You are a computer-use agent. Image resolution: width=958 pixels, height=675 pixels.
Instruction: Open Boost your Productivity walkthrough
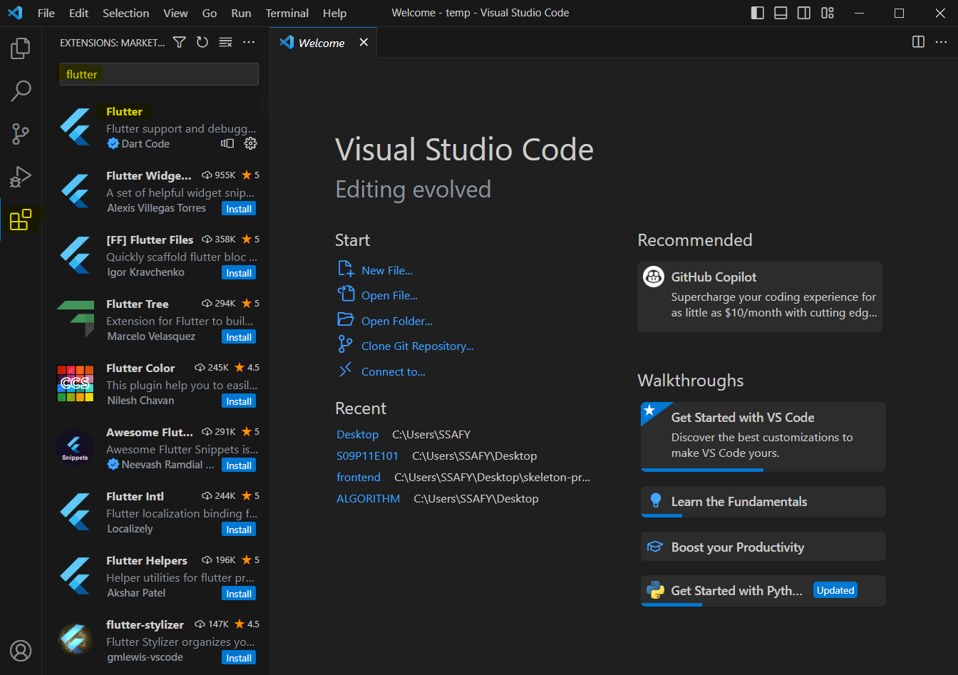[763, 547]
